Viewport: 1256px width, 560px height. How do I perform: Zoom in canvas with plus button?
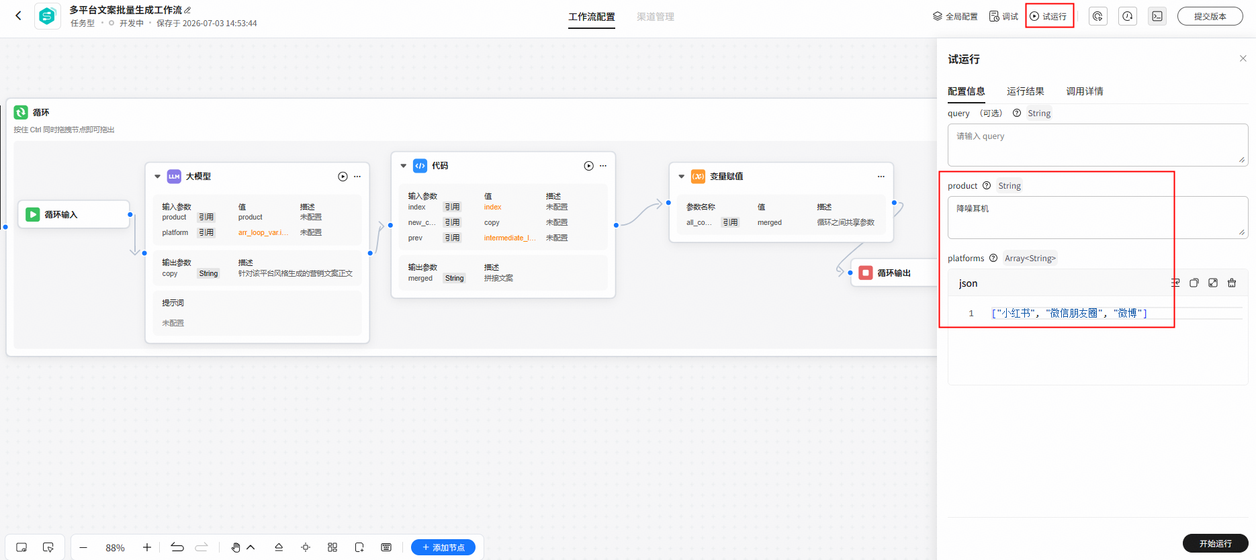[147, 547]
